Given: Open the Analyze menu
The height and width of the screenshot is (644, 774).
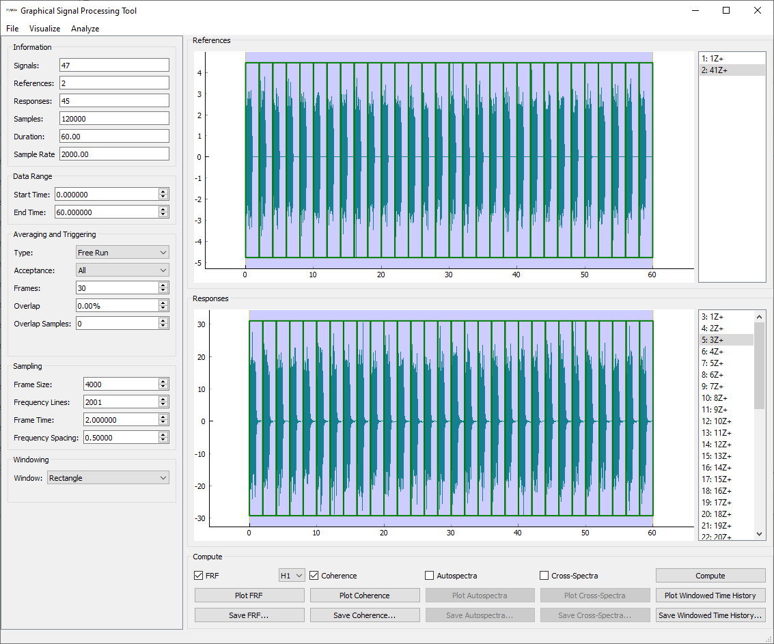Looking at the screenshot, I should coord(85,29).
